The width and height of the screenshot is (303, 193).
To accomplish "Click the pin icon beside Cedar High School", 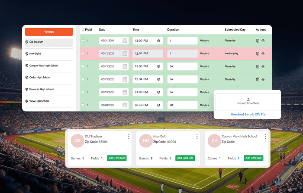I will point(27,78).
